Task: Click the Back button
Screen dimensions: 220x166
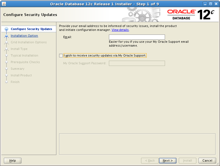Action: [x=150, y=161]
